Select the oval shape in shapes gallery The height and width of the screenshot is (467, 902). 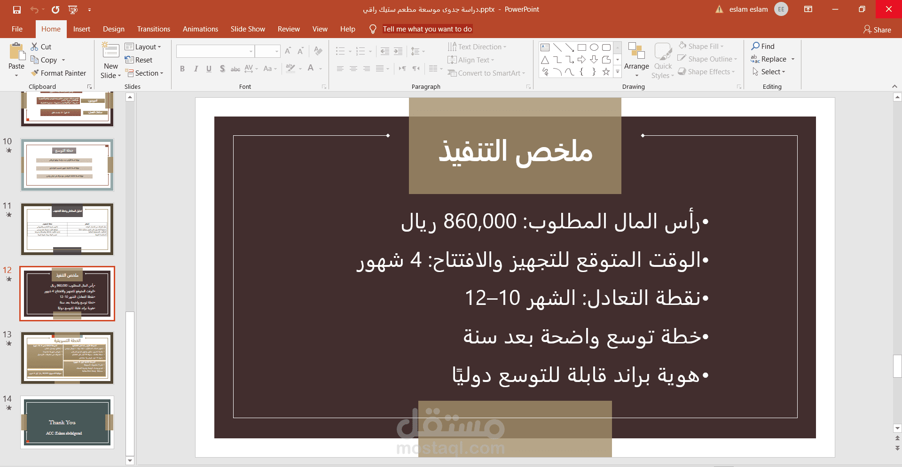pyautogui.click(x=594, y=47)
